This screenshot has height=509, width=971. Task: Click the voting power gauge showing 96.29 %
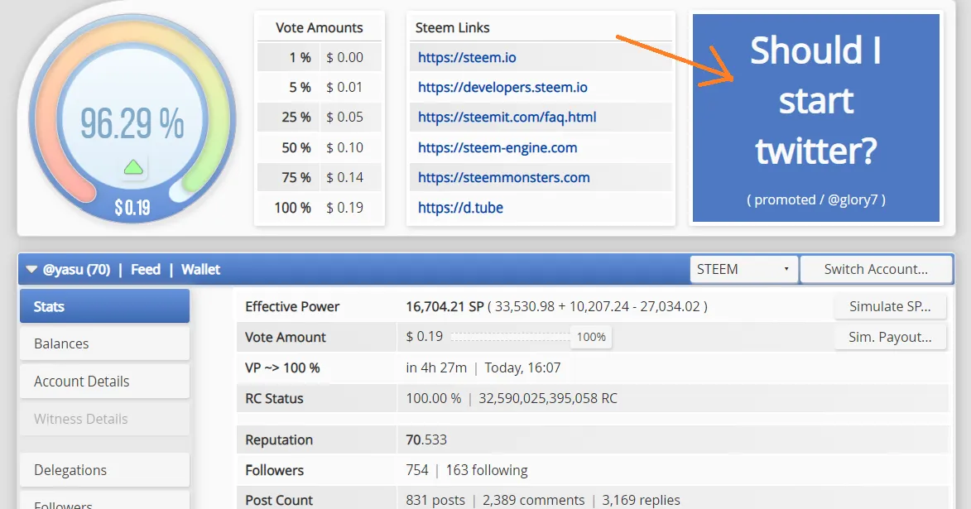132,118
